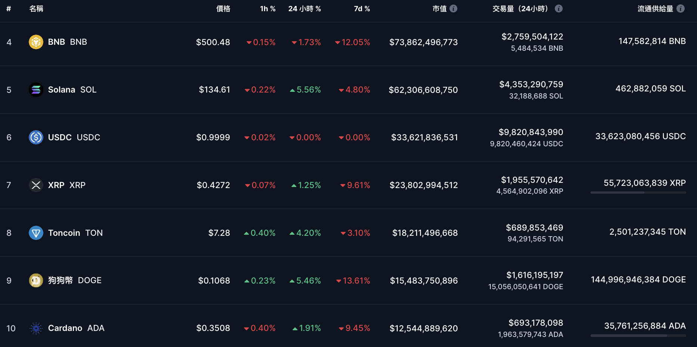Click the # rank column header
Screen dimensions: 697x347
tap(9, 9)
